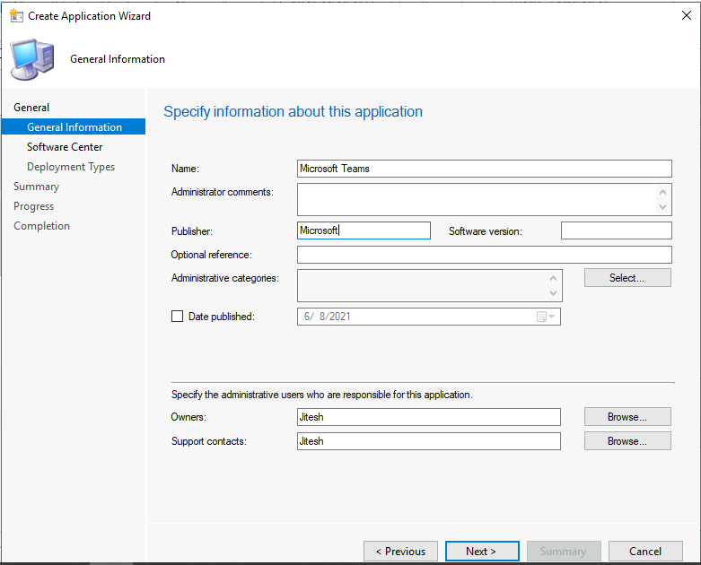Select the Completion step in sidebar

[x=41, y=226]
